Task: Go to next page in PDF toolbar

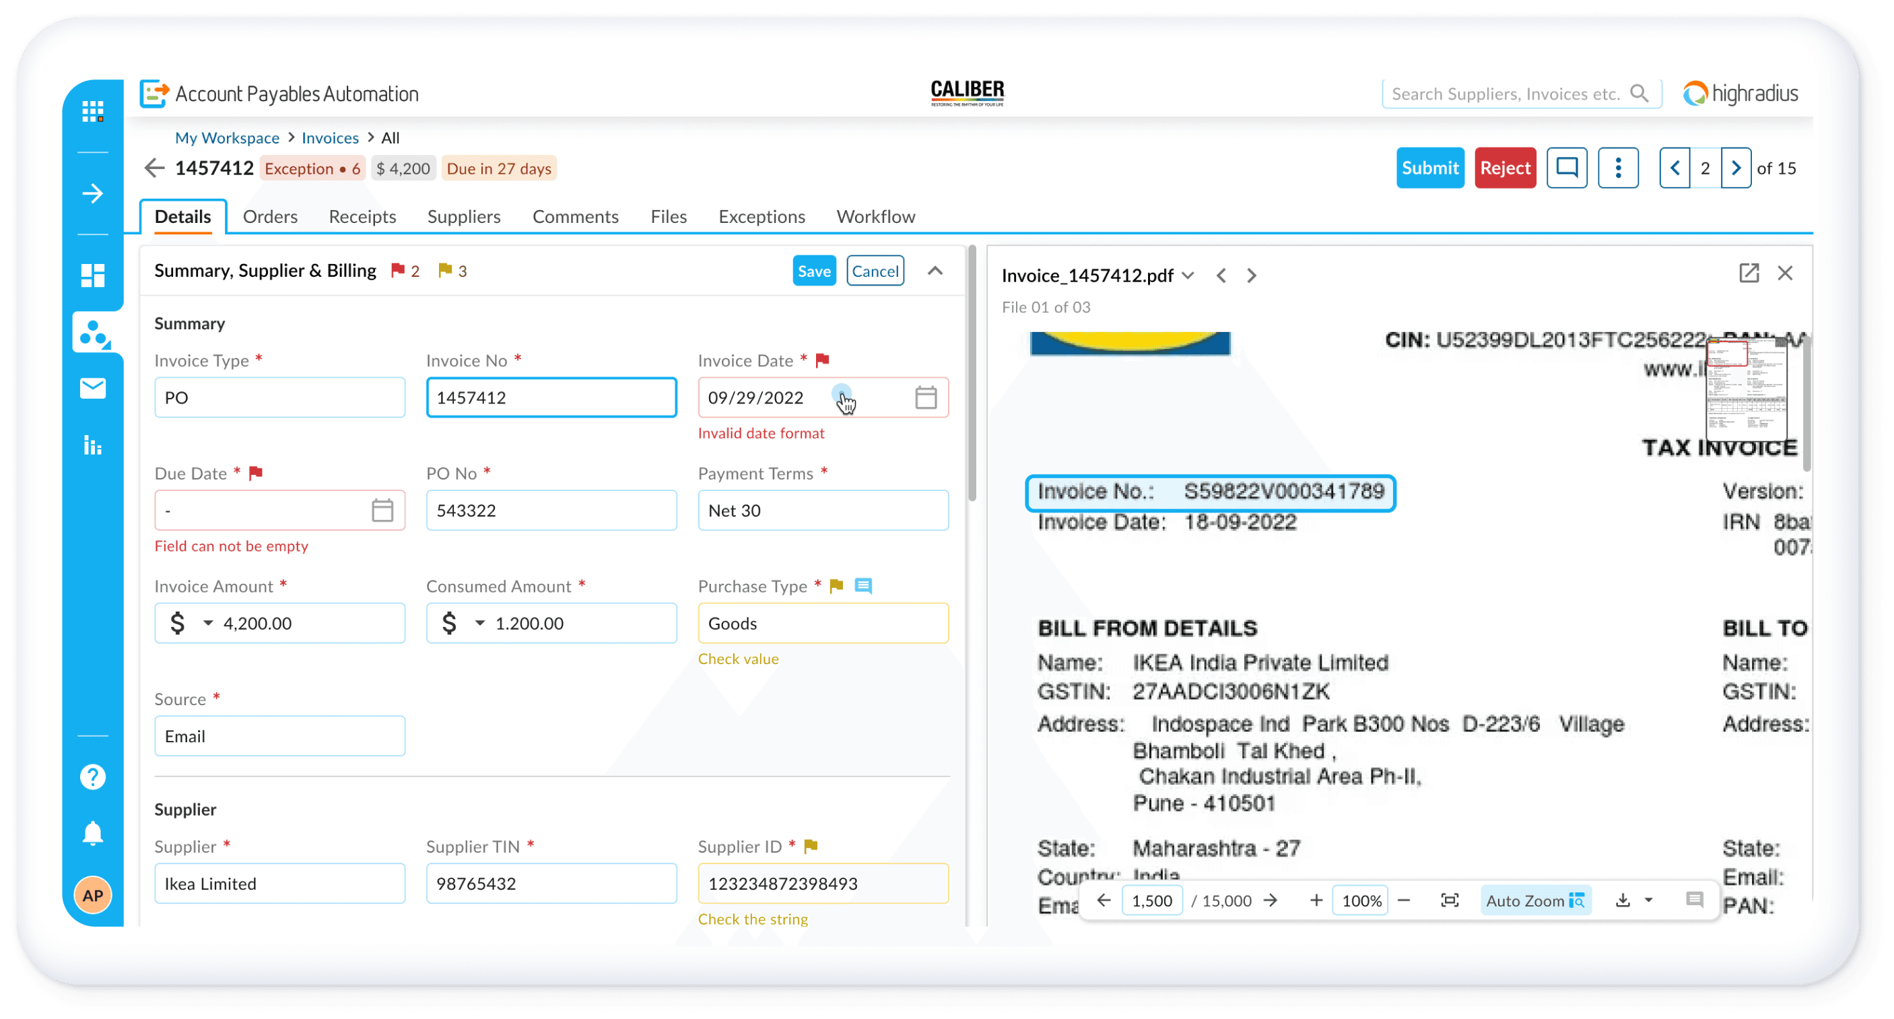Action: [x=1271, y=900]
